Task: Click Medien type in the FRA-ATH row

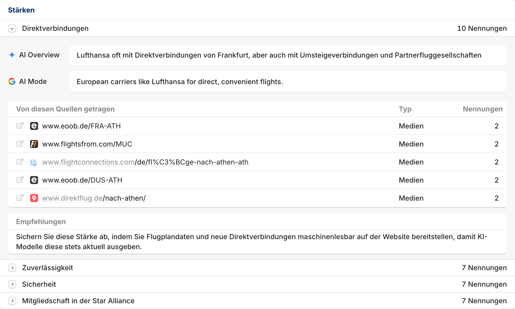Action: [x=411, y=126]
